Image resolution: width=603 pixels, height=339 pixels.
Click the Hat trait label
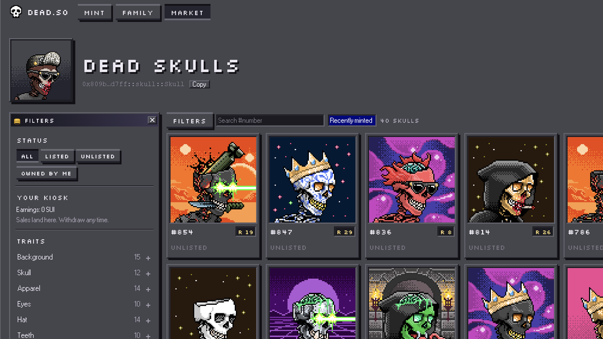(22, 320)
